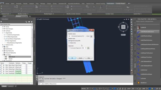161x90 pixels.
Task: Open the Vehicle Tracking ribbon tab
Action: coord(100,3)
